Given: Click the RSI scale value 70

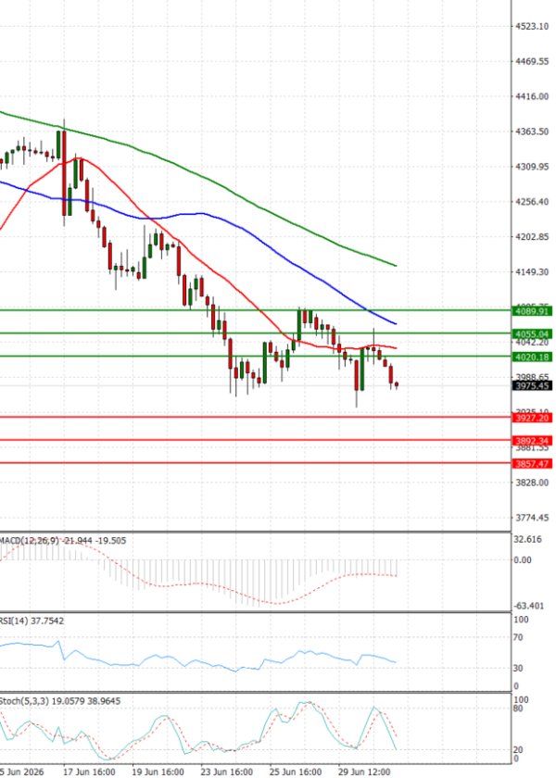Looking at the screenshot, I should click(518, 637).
